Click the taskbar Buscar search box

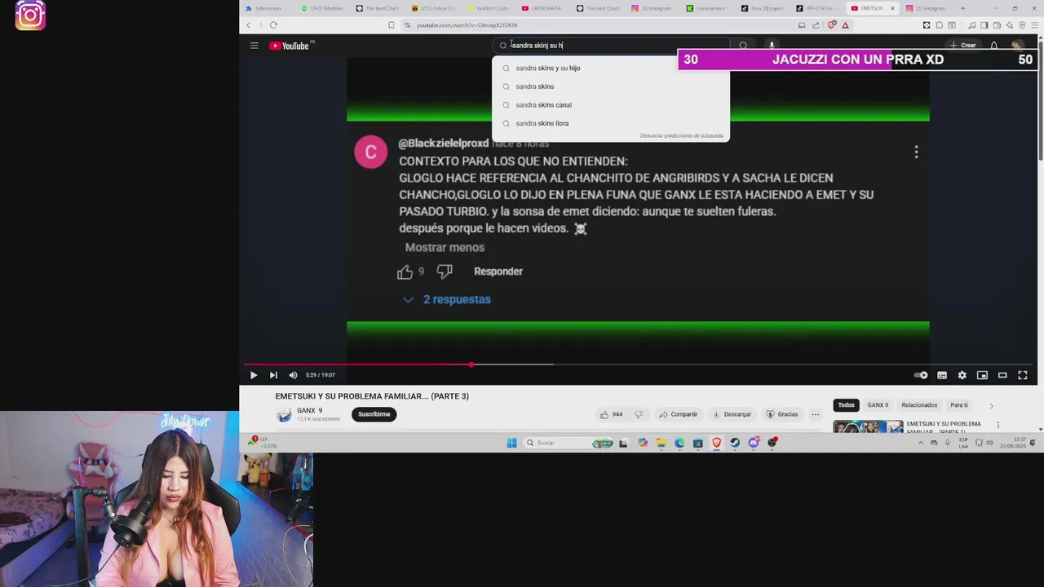[x=568, y=443]
